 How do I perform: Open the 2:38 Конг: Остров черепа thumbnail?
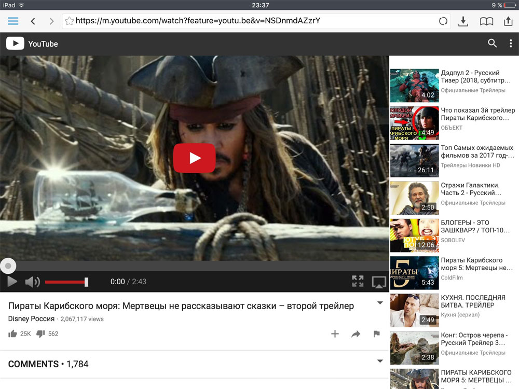coord(414,348)
